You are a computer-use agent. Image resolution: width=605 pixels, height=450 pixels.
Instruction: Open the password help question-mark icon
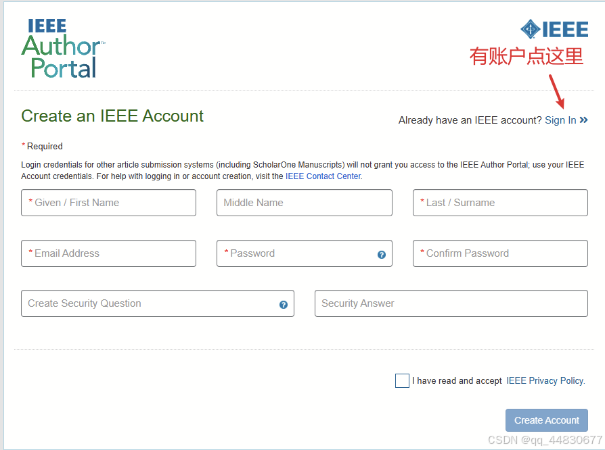pyautogui.click(x=381, y=255)
